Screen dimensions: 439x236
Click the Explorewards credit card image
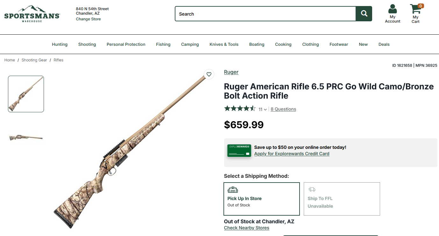tap(239, 150)
